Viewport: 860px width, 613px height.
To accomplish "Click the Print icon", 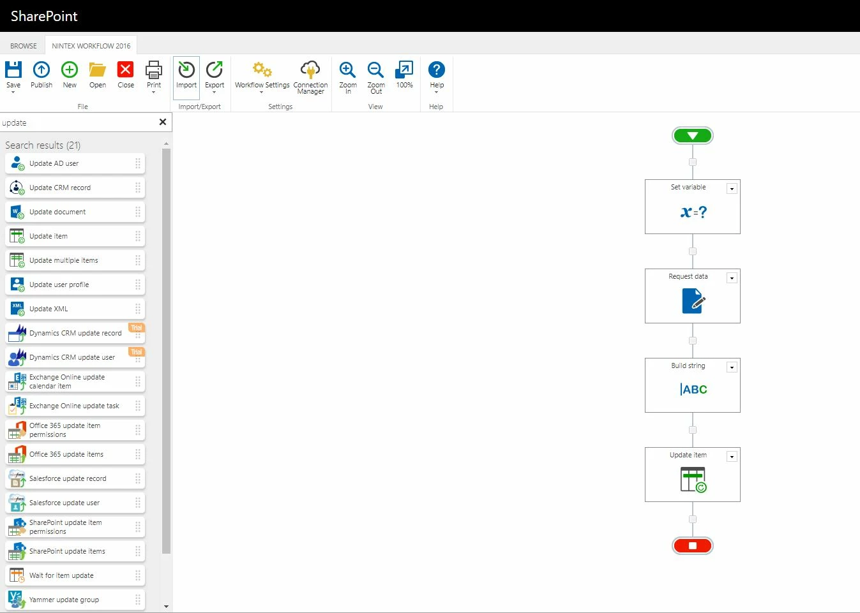I will tap(154, 70).
